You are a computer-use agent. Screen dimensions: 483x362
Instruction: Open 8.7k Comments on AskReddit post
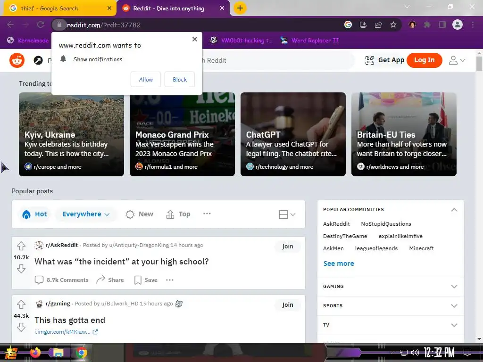[x=61, y=280]
